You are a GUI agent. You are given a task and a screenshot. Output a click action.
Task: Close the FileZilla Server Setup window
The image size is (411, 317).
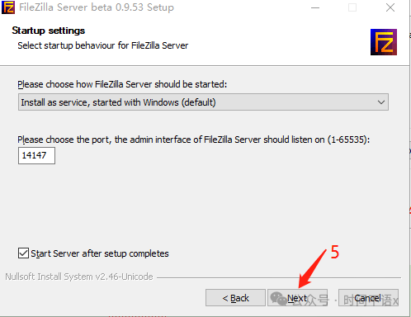pos(390,7)
